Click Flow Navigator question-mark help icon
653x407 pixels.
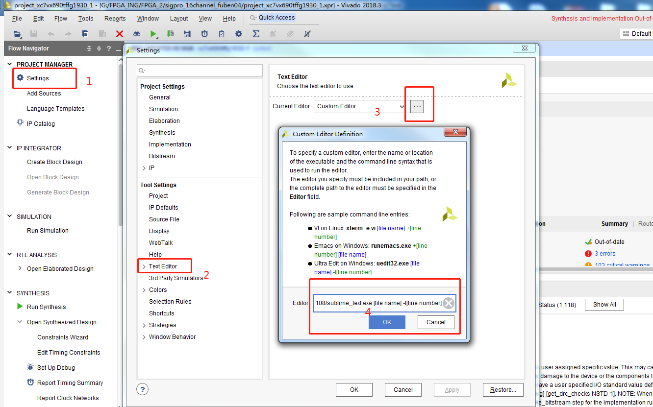tap(108, 48)
